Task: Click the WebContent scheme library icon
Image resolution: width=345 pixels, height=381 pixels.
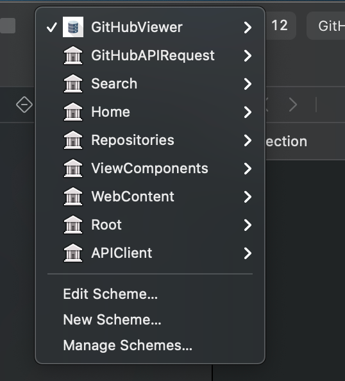Action: [x=73, y=196]
